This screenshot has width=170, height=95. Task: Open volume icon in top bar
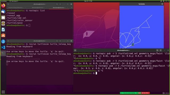[164, 1]
